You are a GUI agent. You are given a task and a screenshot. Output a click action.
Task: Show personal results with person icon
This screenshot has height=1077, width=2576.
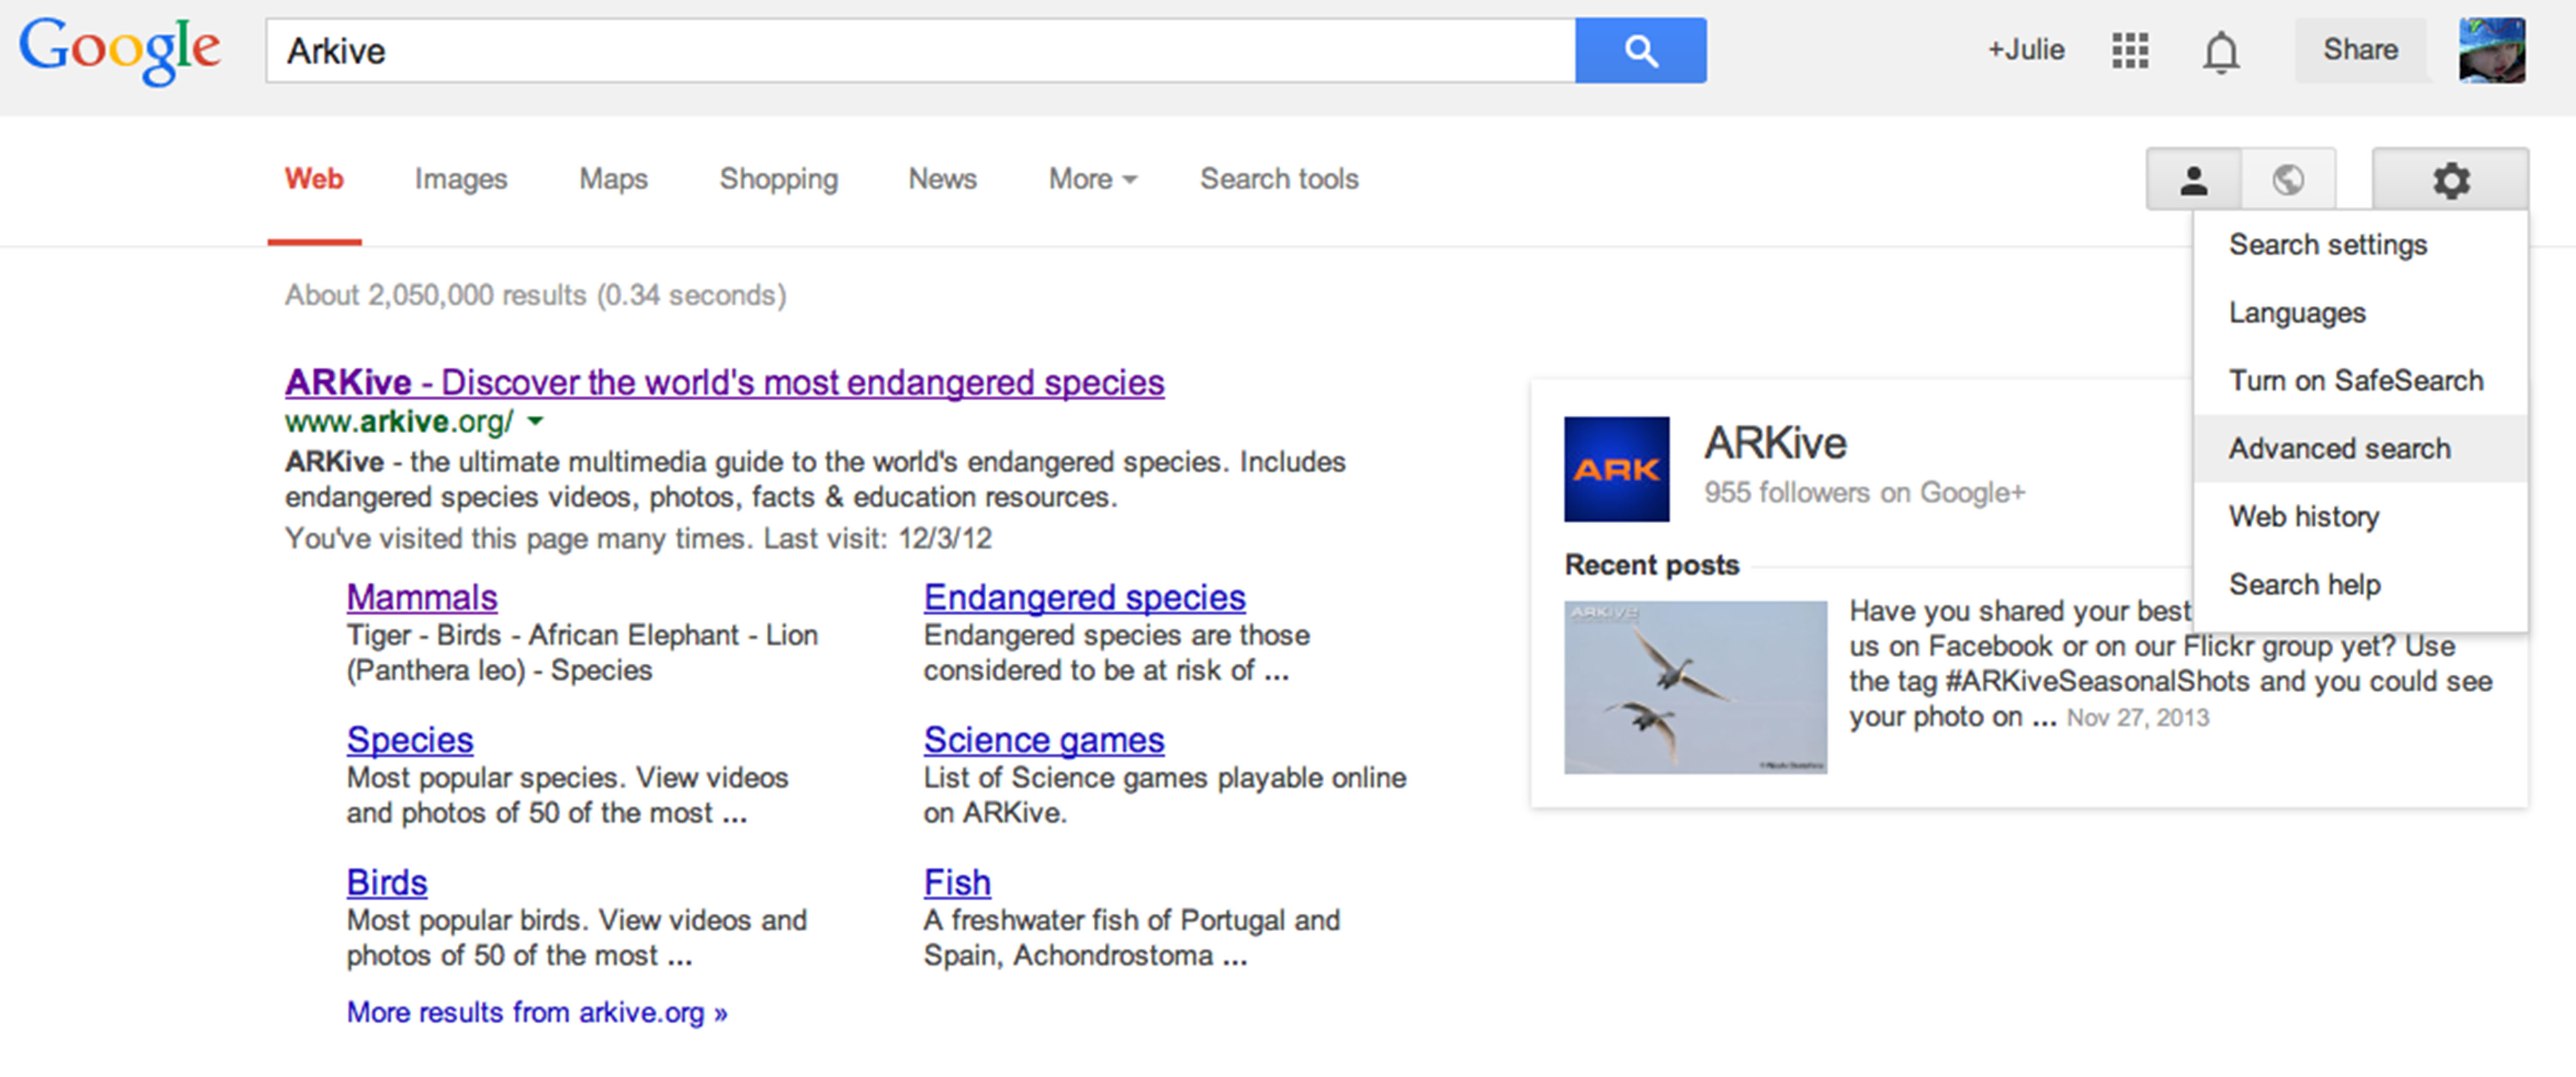(x=2193, y=180)
